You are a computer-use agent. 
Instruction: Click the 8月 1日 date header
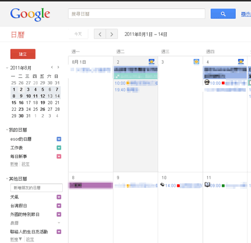79,62
